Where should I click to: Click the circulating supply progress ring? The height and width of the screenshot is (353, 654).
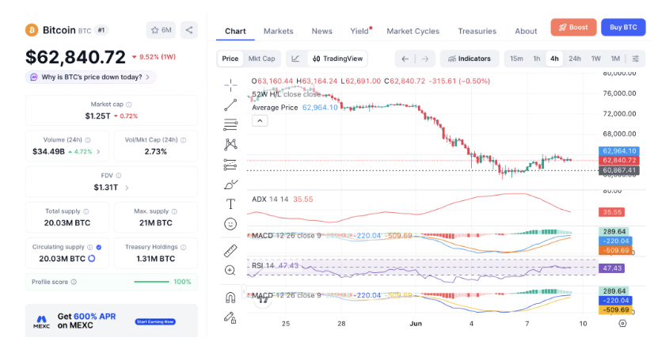tap(92, 259)
